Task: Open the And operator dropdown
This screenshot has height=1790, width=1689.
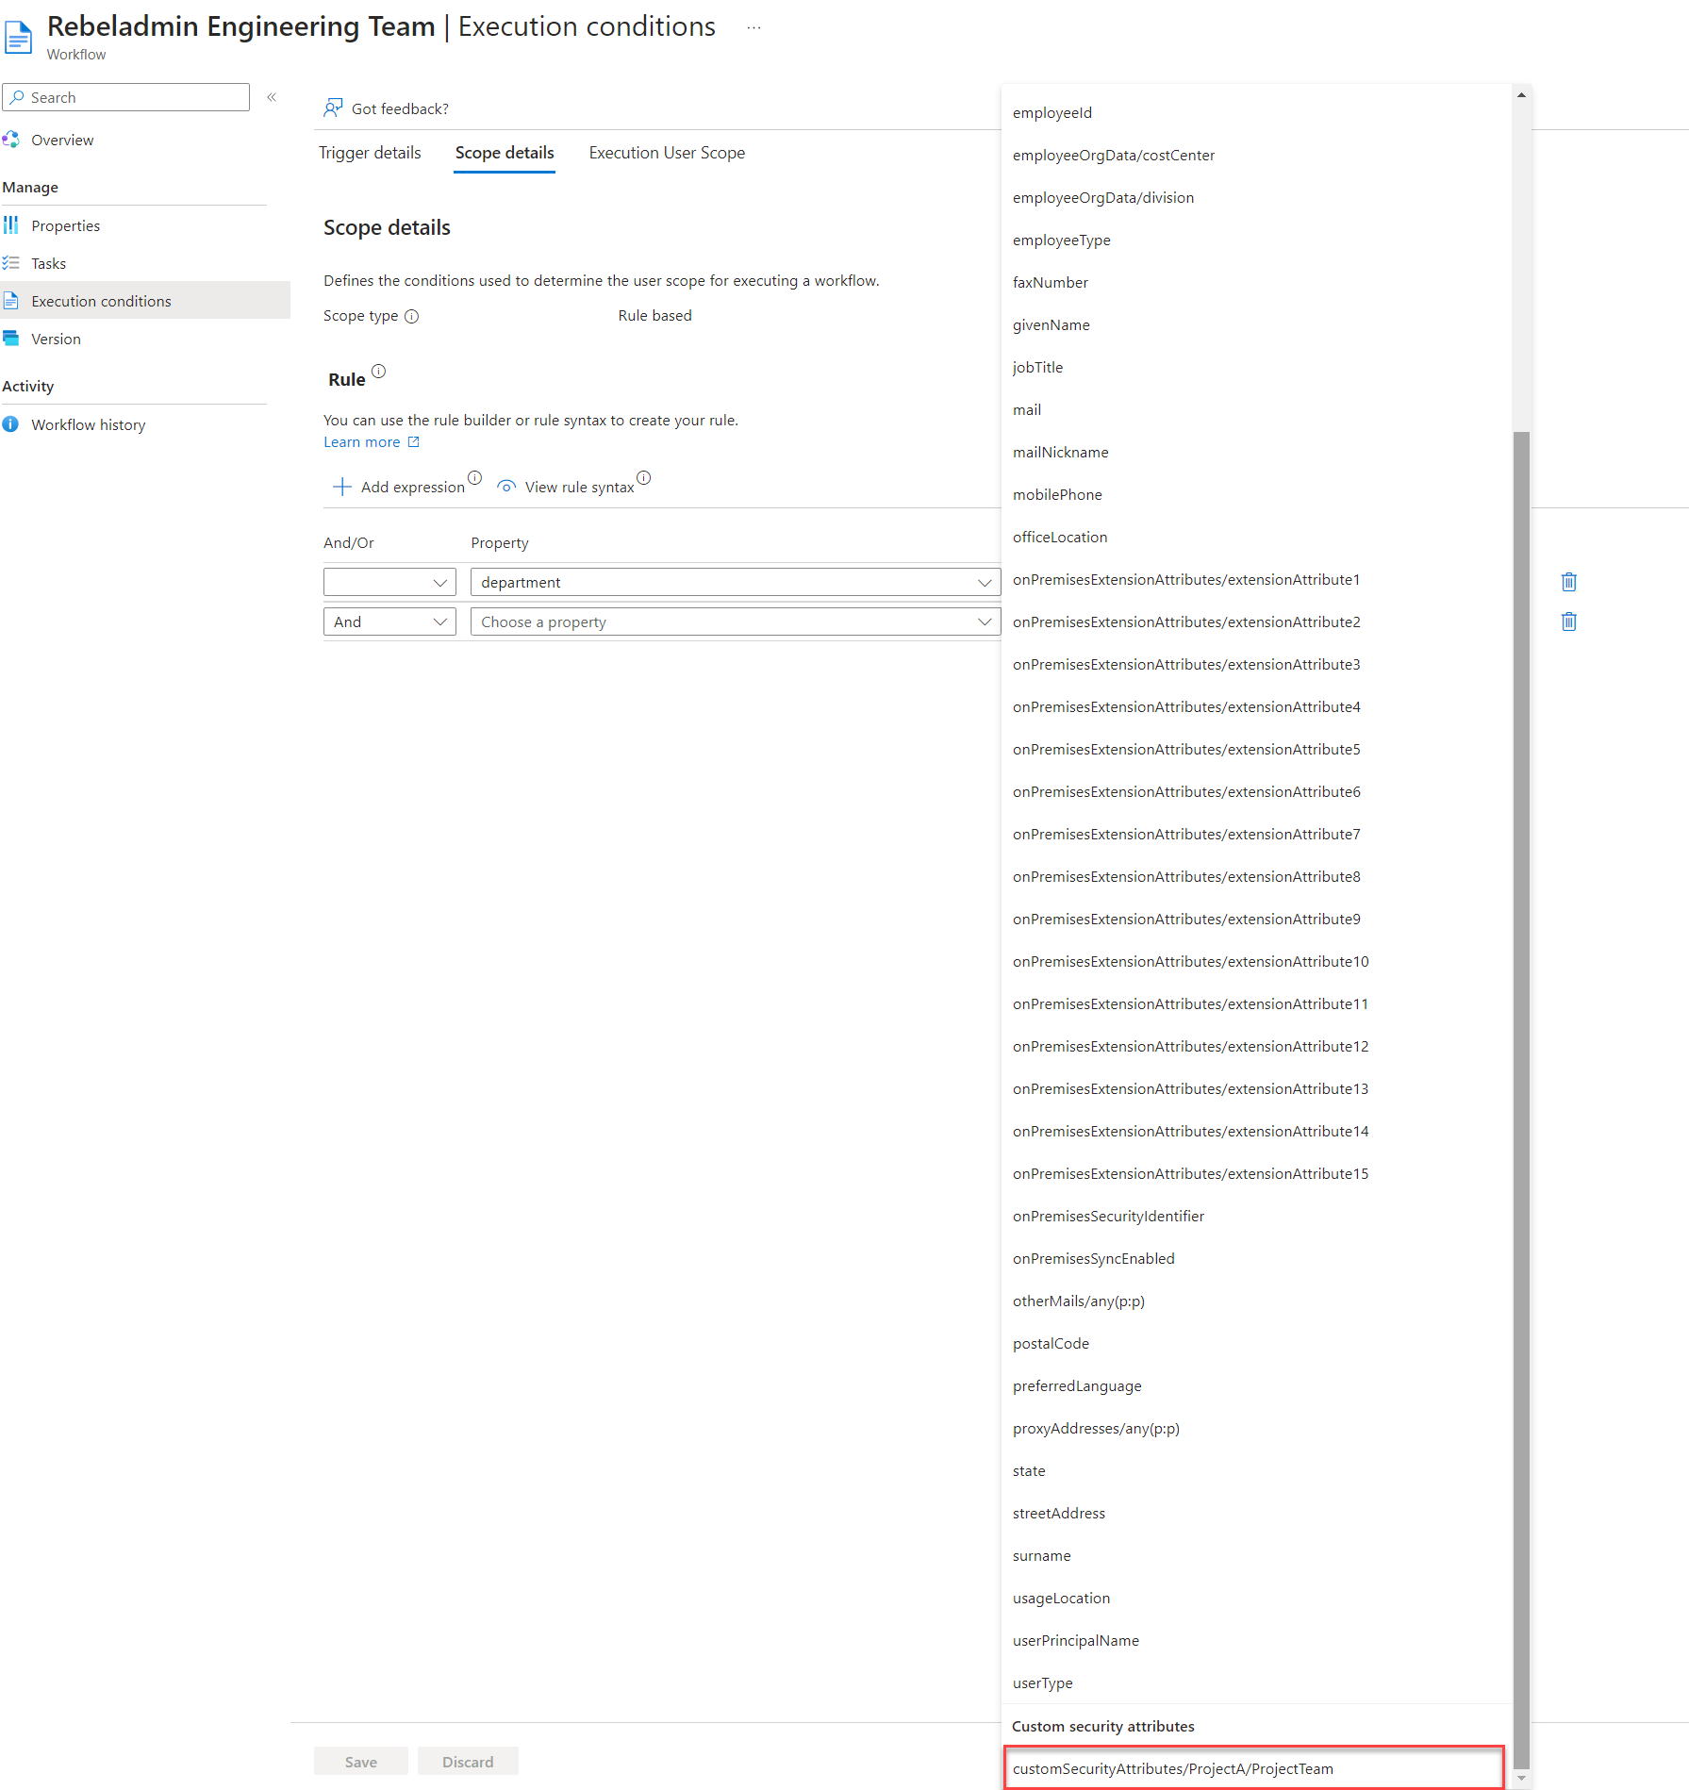Action: pyautogui.click(x=389, y=622)
